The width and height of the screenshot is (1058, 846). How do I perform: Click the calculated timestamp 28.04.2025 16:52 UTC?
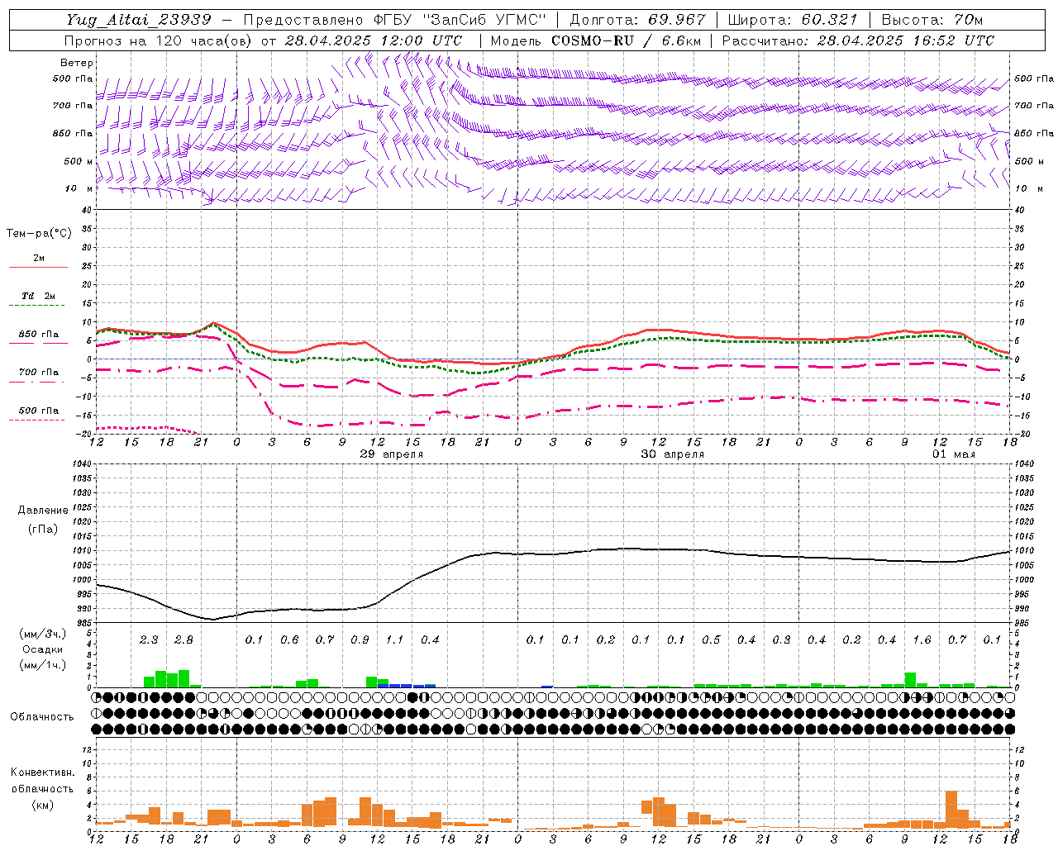906,40
